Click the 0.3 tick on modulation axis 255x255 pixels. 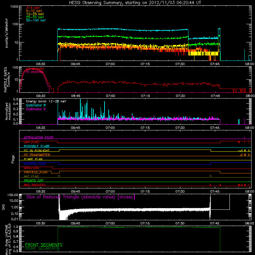[16, 109]
